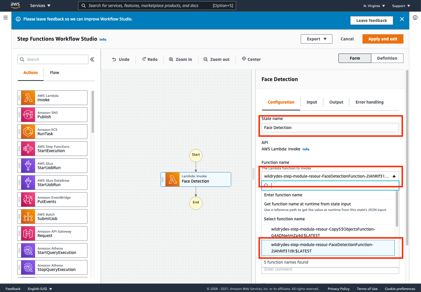This screenshot has width=421, height=292.
Task: Zoom in on the workflow canvas
Action: (181, 59)
